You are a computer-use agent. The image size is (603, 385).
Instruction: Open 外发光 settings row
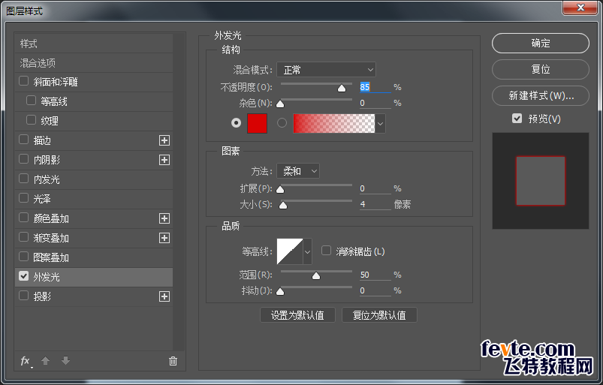click(x=94, y=277)
